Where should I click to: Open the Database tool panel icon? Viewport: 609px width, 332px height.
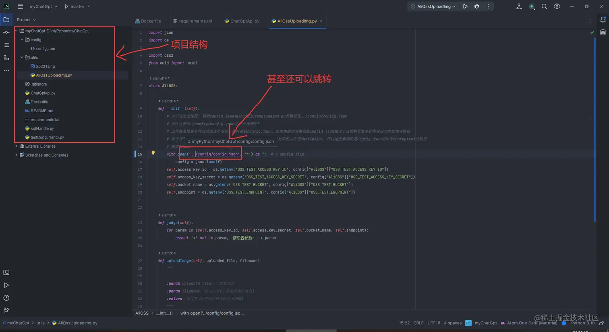[603, 32]
